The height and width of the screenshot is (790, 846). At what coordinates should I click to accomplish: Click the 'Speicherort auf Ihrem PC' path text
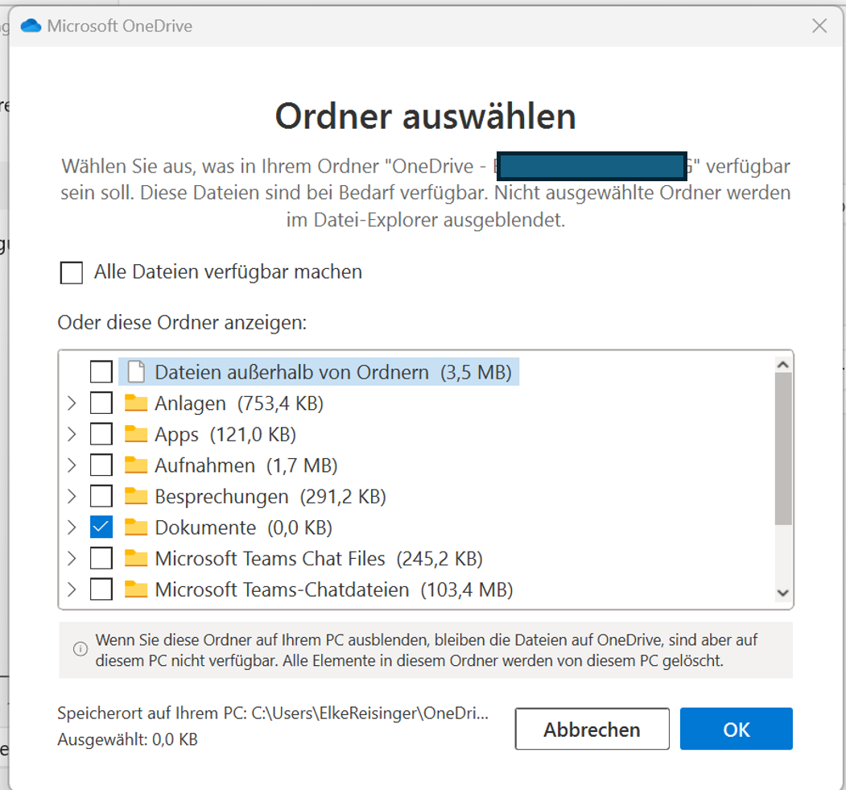tap(272, 713)
